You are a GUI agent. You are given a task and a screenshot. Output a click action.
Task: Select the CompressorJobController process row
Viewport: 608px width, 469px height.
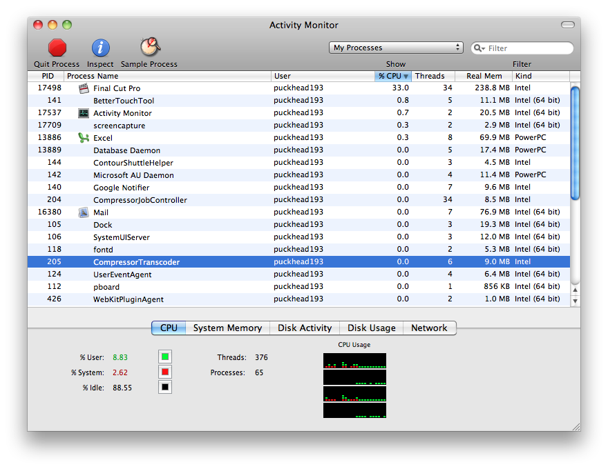click(x=298, y=200)
